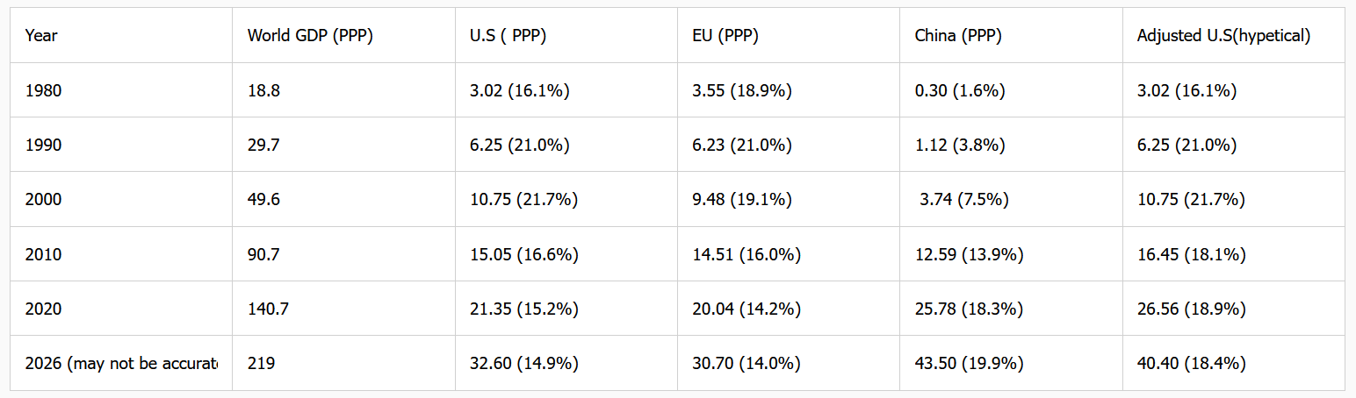
Task: Select the U.S cell 10.75 (21.7%) in U.S ( PPP) column
Action: click(x=566, y=199)
